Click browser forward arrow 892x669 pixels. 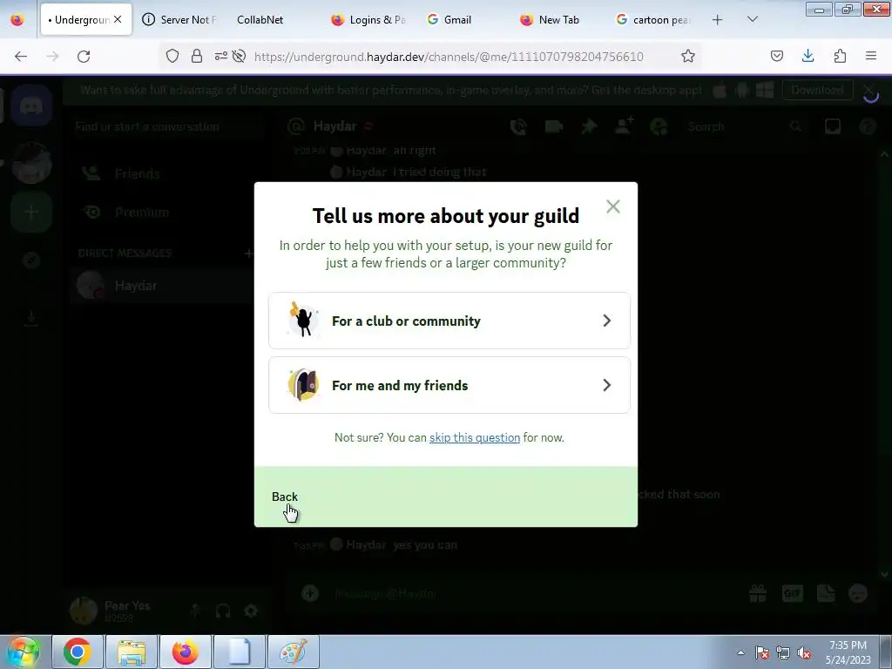tap(52, 57)
